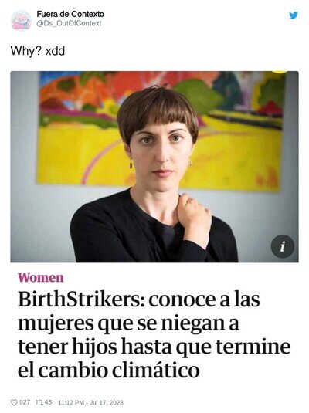View the 927 likes count
309x413 pixels.
coord(25,402)
